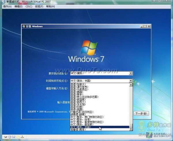Select 中文(简体,新加坡) option

tap(100, 125)
